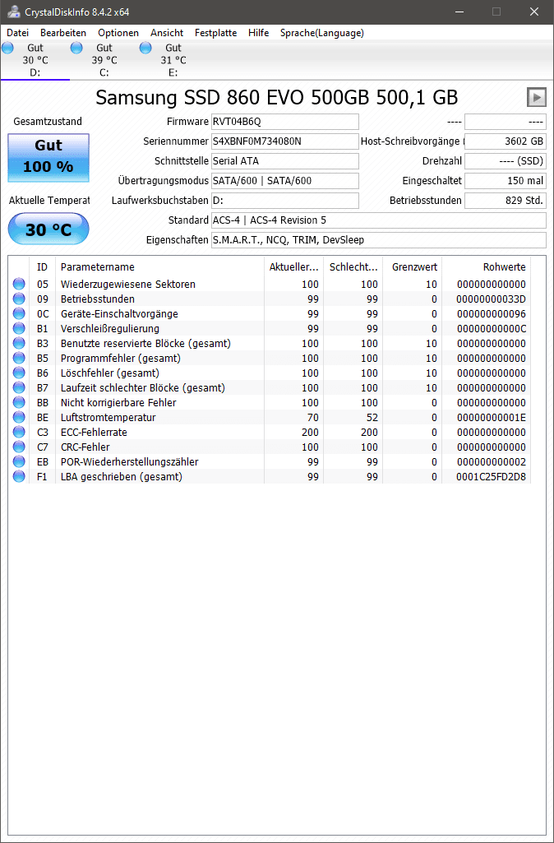The height and width of the screenshot is (843, 554).
Task: Select the CRC-Fehler parameter name
Action: 85,447
